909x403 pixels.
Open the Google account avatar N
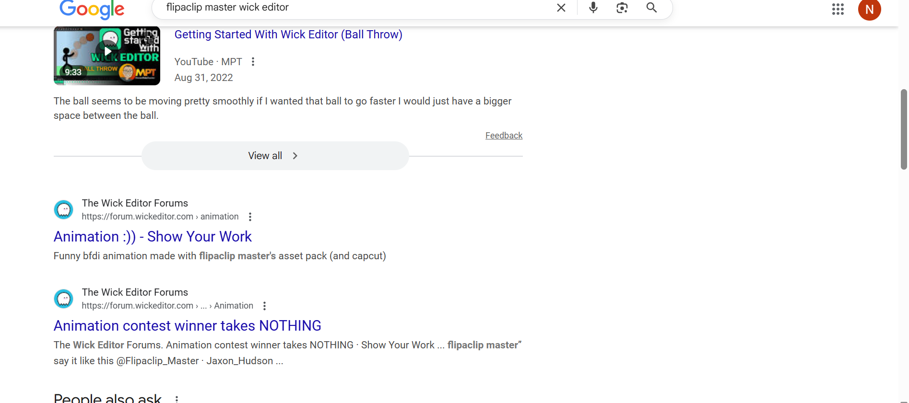point(870,10)
